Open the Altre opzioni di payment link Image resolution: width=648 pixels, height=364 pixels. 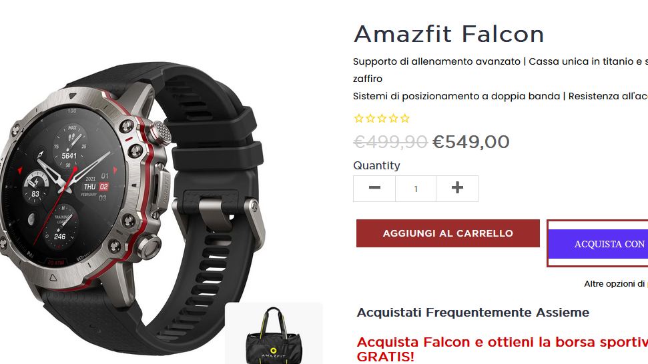tap(616, 283)
